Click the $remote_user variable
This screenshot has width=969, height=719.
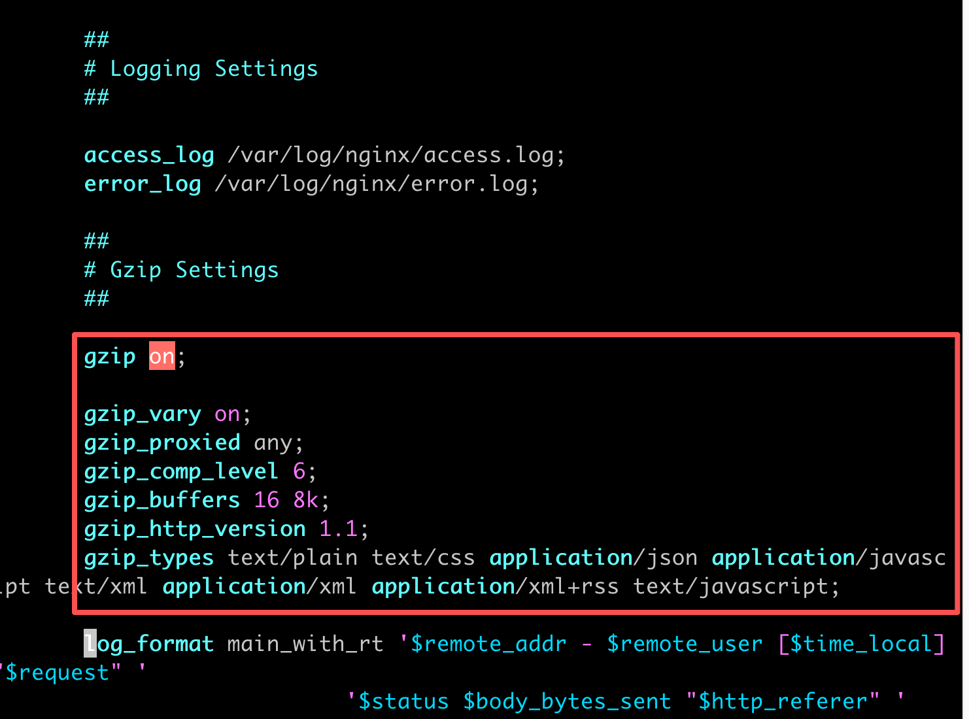pos(685,644)
